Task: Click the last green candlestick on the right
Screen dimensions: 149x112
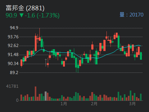Action: coord(141,56)
